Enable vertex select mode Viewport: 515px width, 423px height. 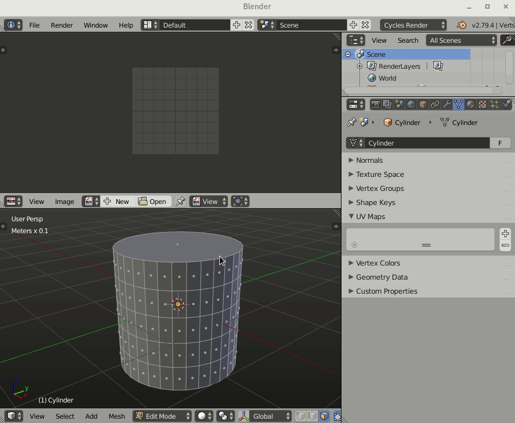(300, 416)
